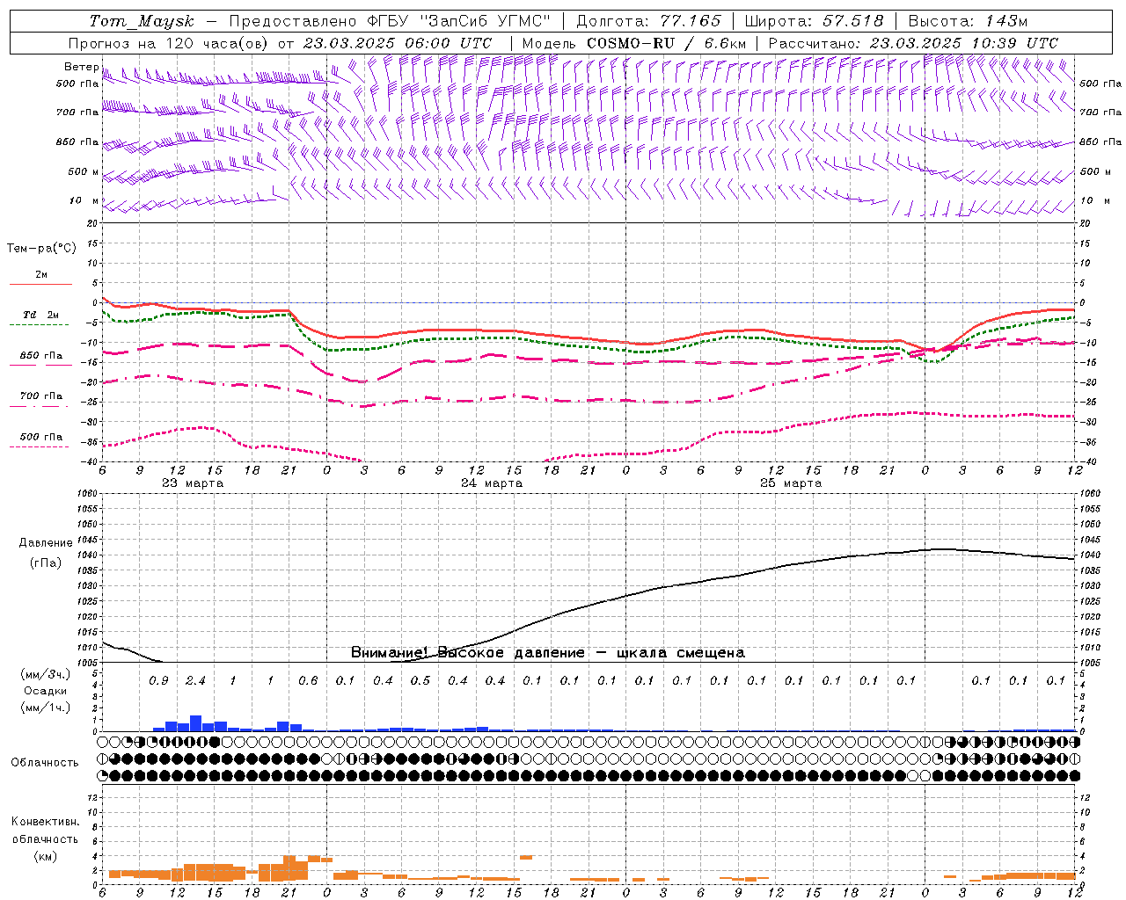Click the "1040" label on the right pressure axis
Viewport: 1126px width, 900px height.
point(1089,555)
